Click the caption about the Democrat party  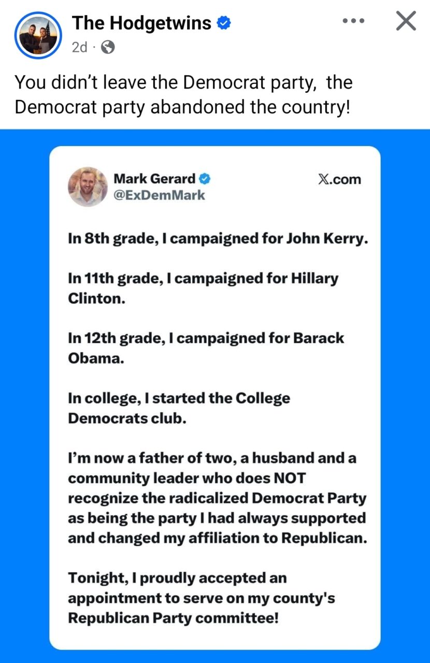(x=183, y=94)
